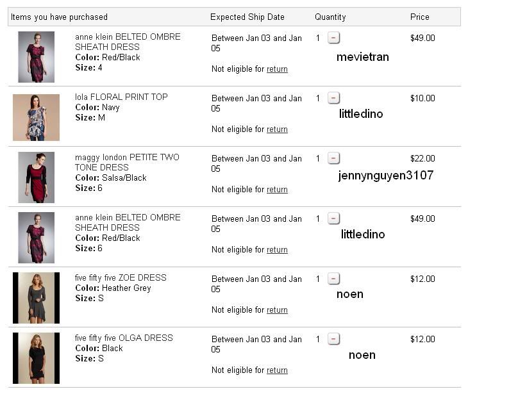Click return link in Zoe Dress row

tap(277, 310)
